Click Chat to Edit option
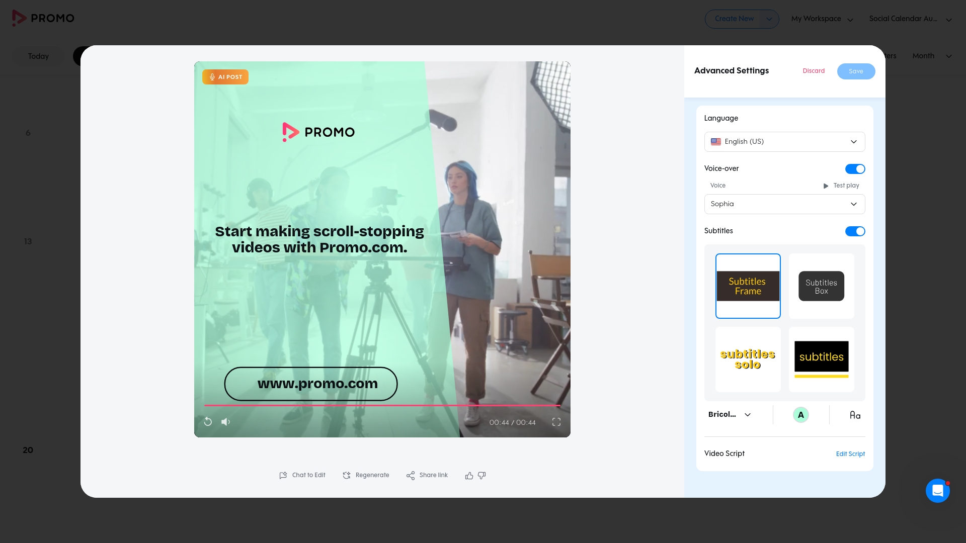Screen dimensions: 966x543 302,476
